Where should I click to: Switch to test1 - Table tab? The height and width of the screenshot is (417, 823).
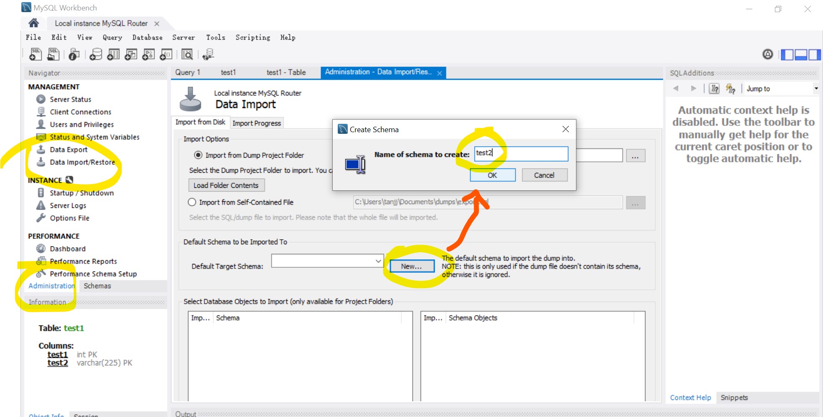[286, 72]
